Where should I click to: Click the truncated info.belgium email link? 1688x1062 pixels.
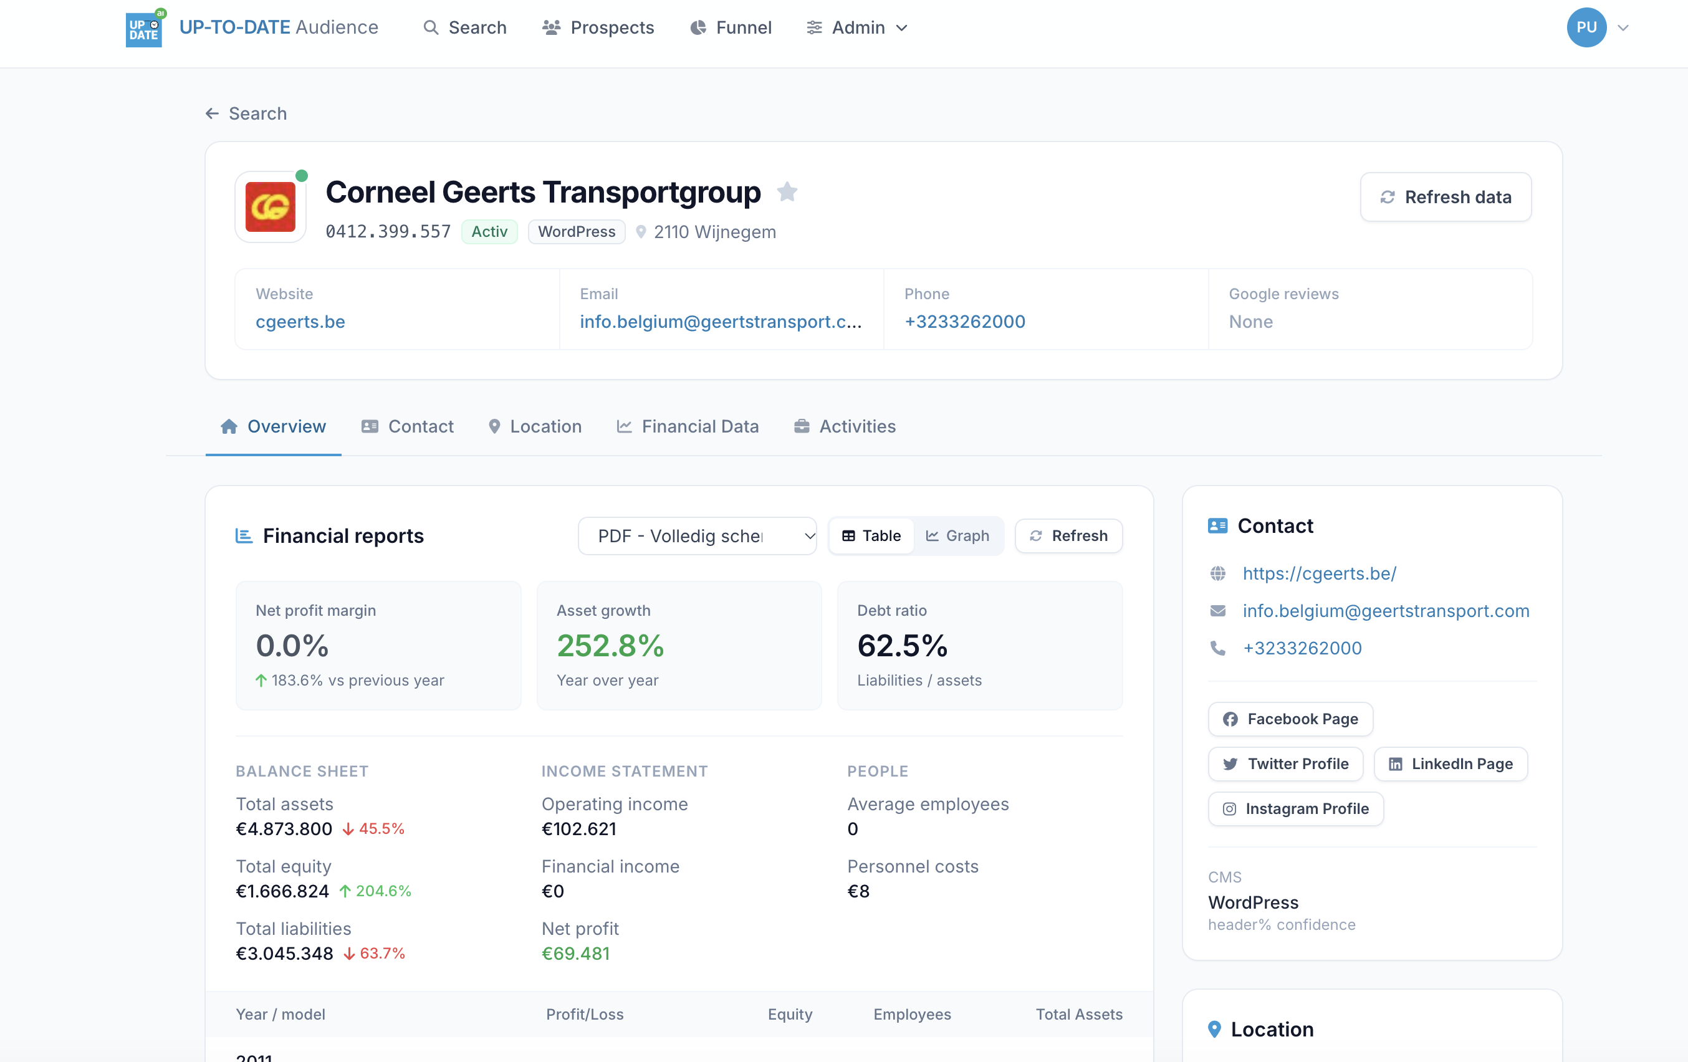pyautogui.click(x=721, y=322)
